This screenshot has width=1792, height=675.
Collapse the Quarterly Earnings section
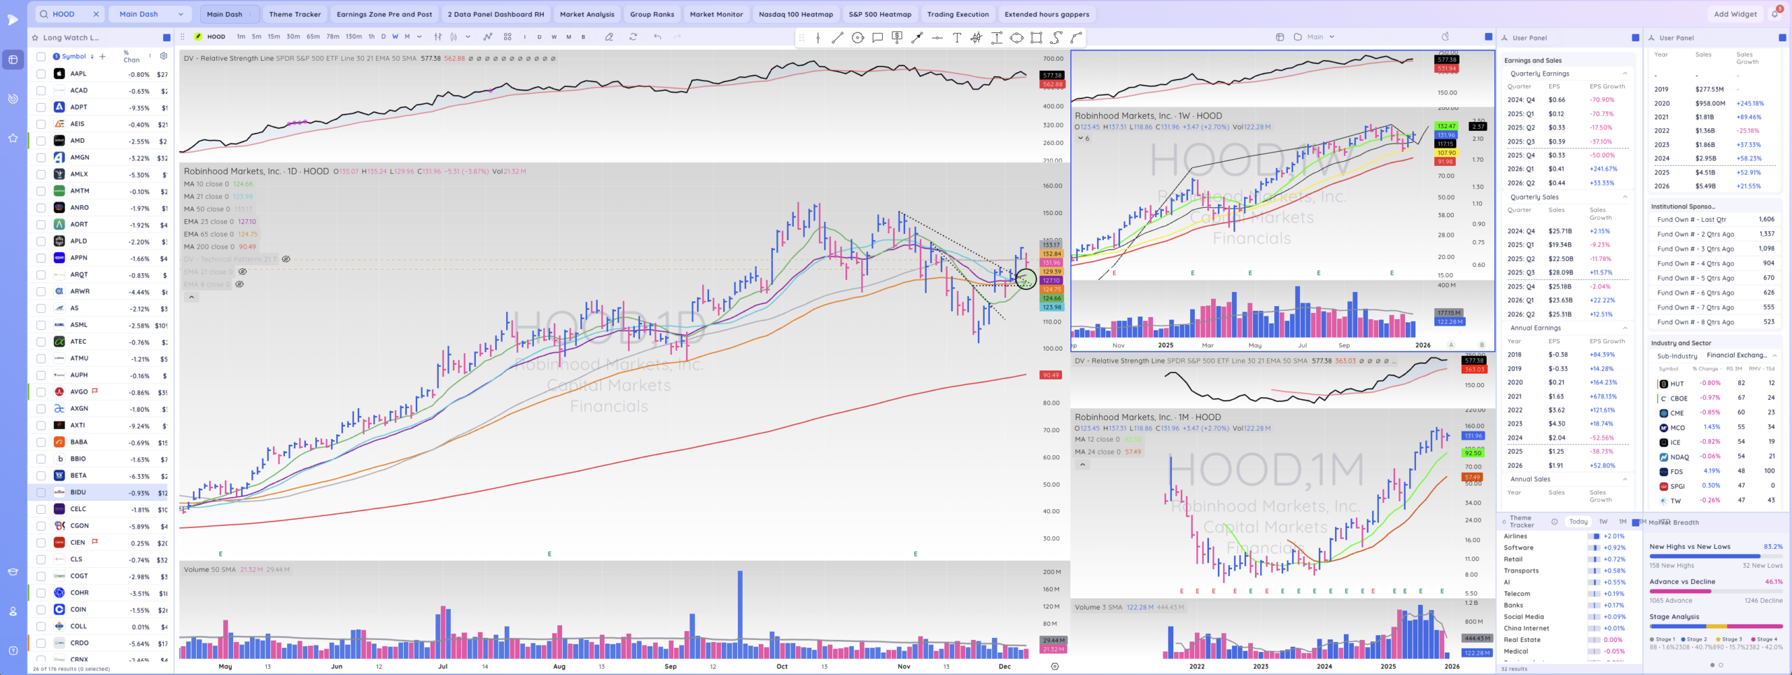[1625, 74]
